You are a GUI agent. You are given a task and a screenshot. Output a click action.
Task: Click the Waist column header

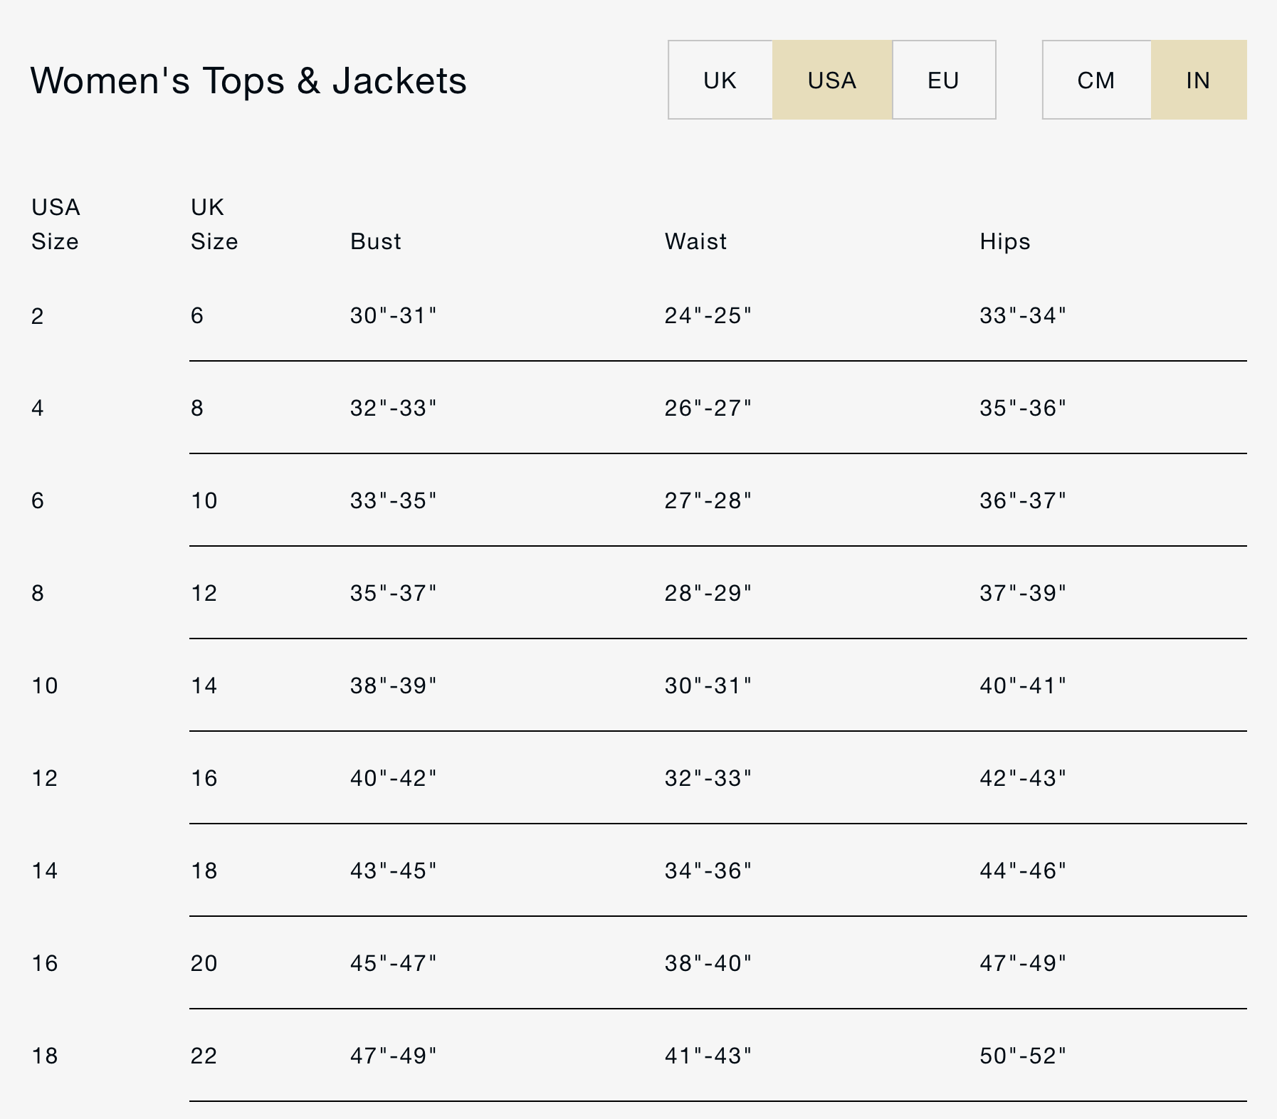(695, 241)
